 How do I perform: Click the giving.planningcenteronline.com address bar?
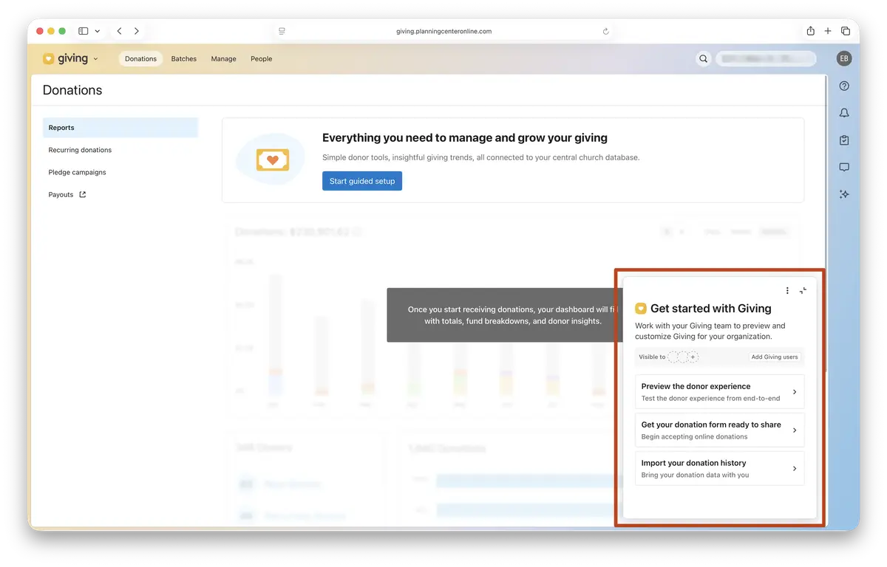(443, 31)
